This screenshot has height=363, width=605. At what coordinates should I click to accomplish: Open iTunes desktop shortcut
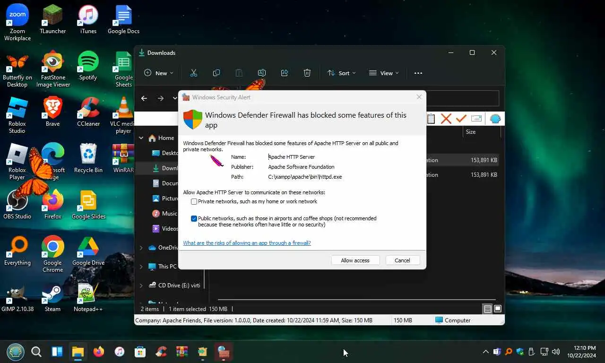tap(88, 19)
